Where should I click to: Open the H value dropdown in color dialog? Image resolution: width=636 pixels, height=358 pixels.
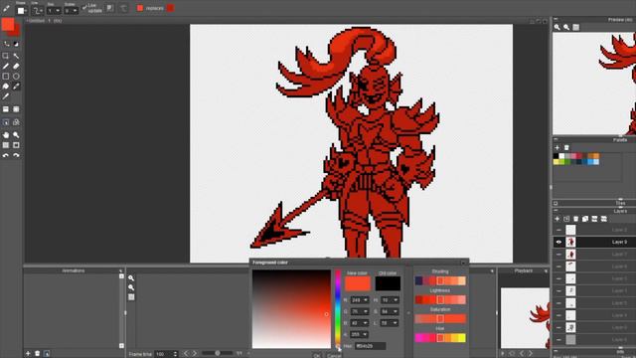tap(396, 300)
